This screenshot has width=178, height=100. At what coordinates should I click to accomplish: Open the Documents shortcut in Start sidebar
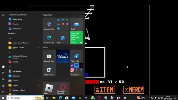pyautogui.click(x=3, y=73)
